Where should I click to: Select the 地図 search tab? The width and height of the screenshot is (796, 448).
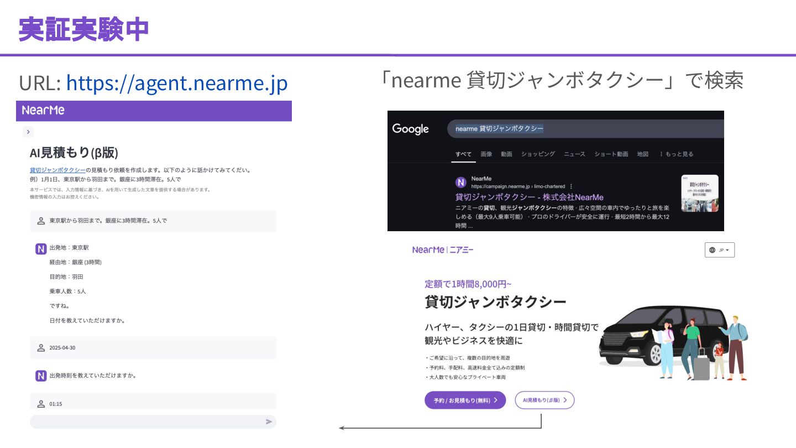click(x=642, y=154)
